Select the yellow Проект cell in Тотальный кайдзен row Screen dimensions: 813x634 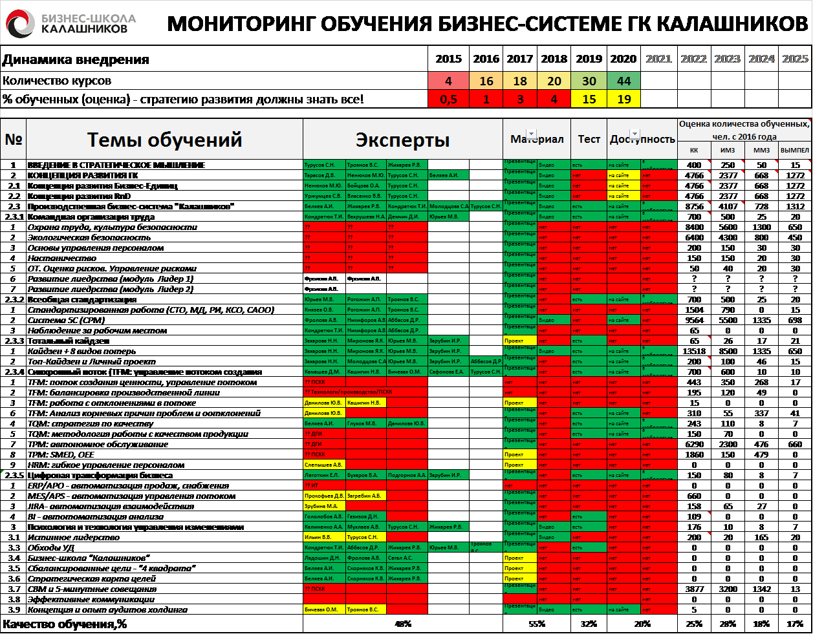pos(520,341)
